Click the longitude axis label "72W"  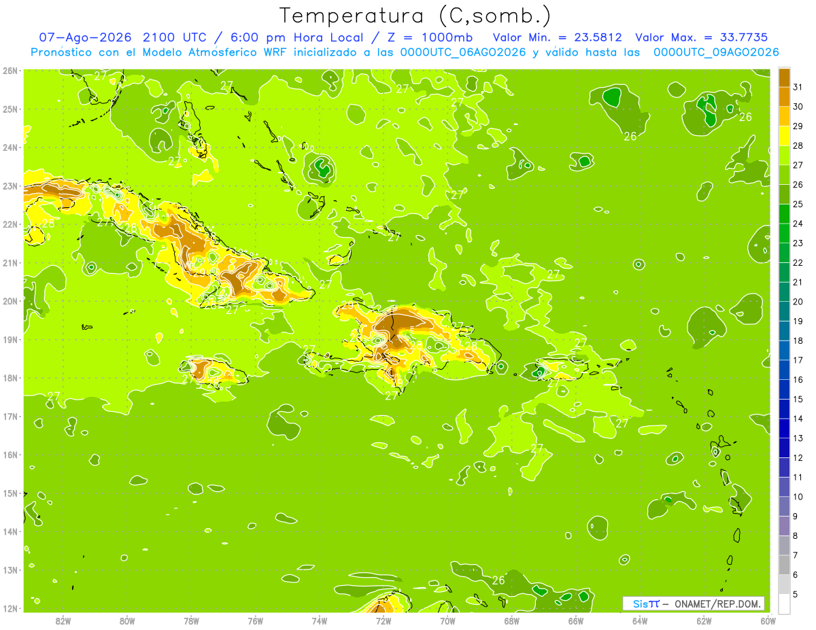(384, 620)
